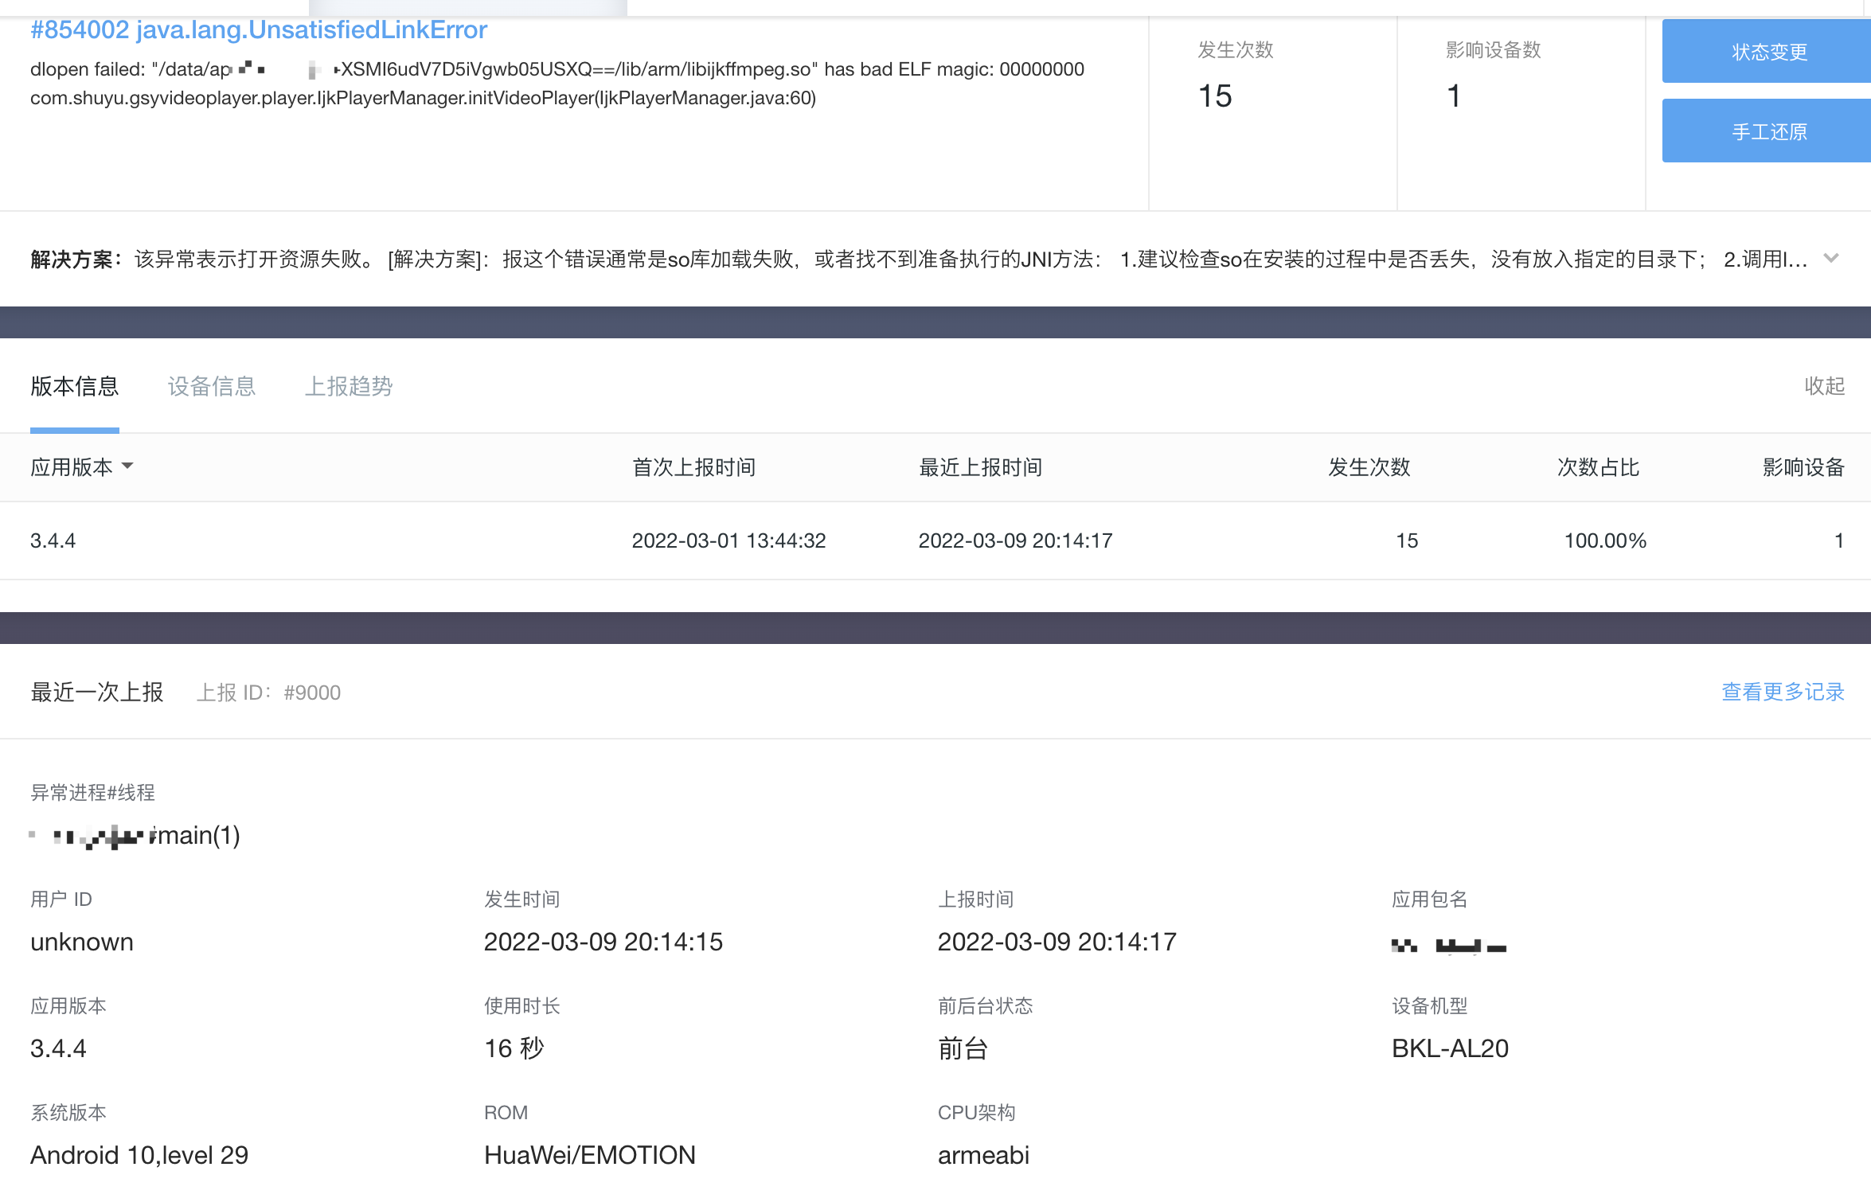Image resolution: width=1871 pixels, height=1202 pixels.
Task: Click the 最近上报时间 column header
Action: tap(981, 467)
